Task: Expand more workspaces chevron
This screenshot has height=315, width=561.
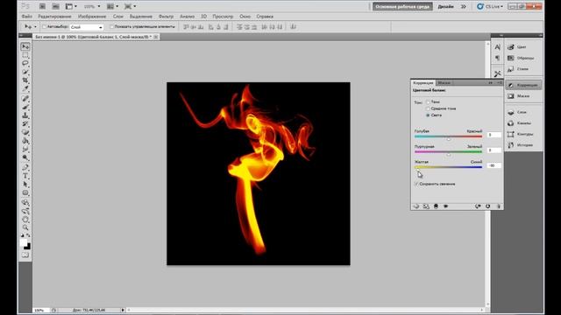Action: point(464,6)
